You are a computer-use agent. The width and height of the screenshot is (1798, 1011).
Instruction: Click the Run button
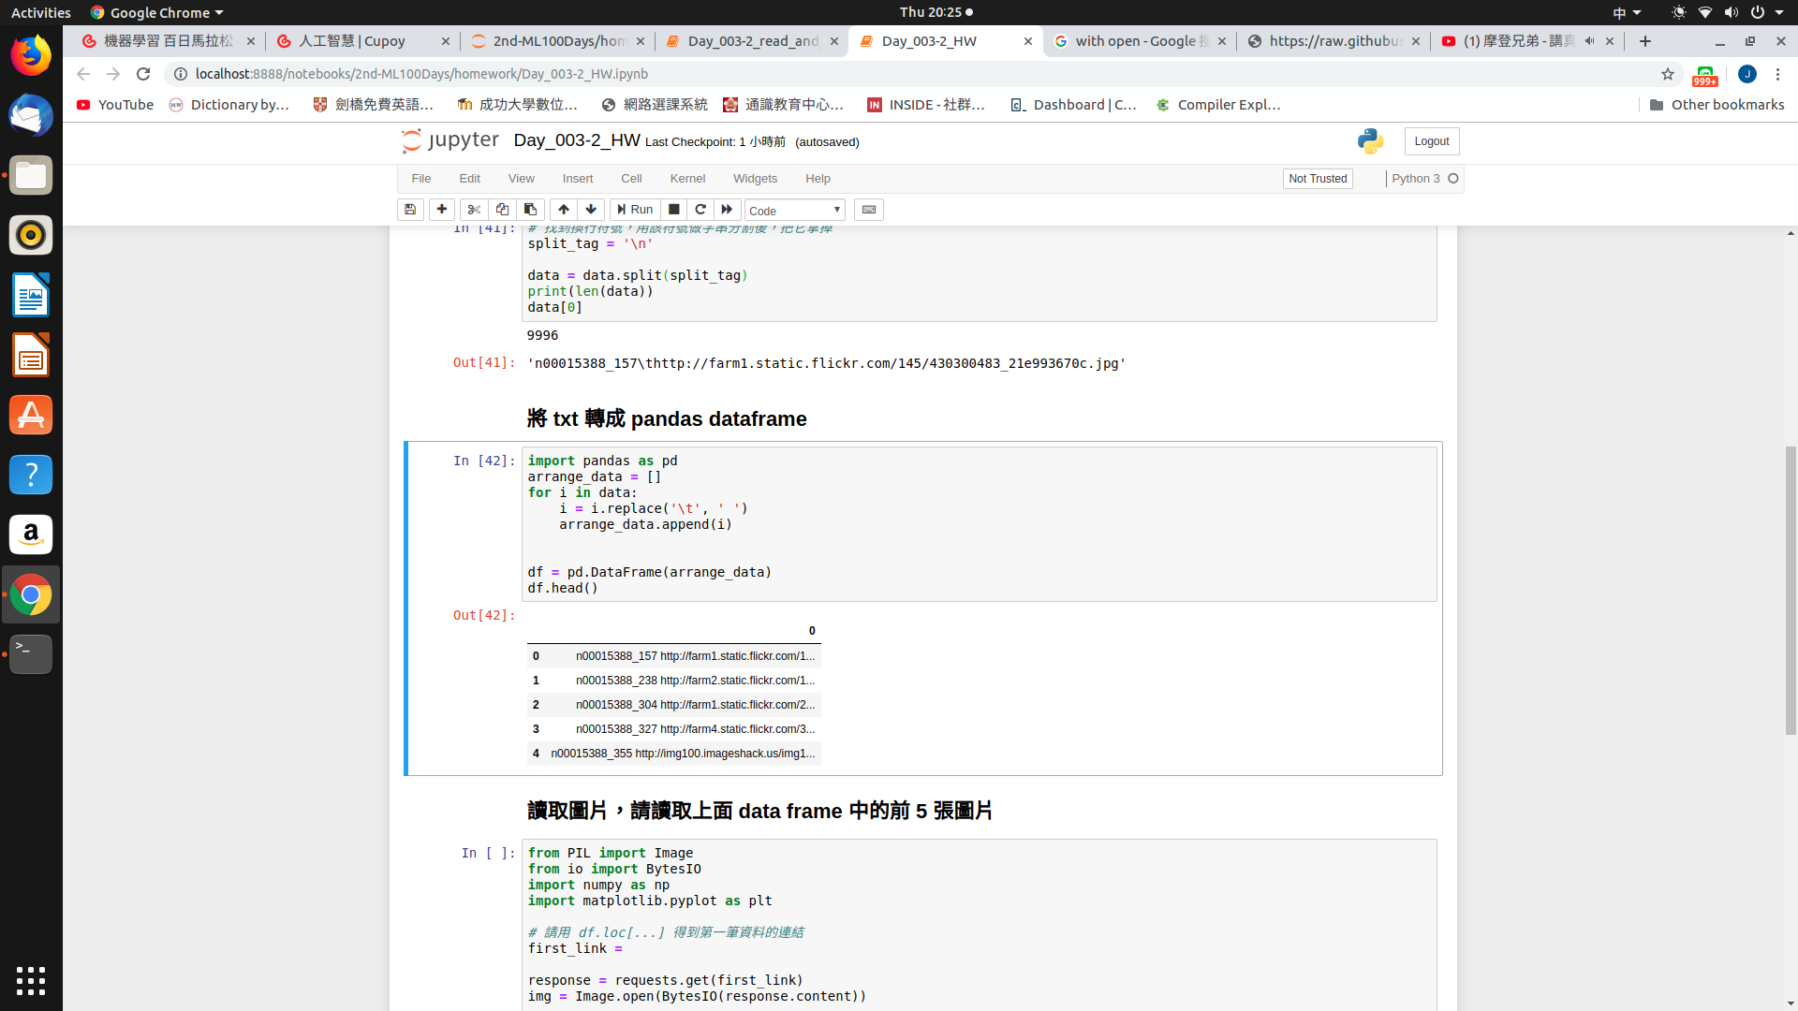coord(635,210)
